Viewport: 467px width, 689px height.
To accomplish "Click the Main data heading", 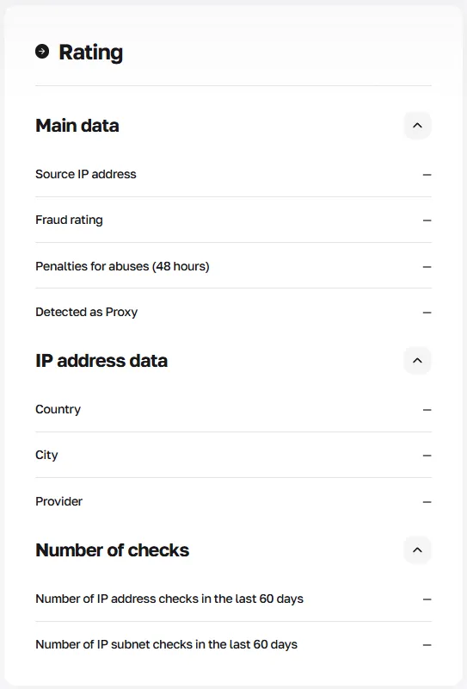I will coord(77,126).
